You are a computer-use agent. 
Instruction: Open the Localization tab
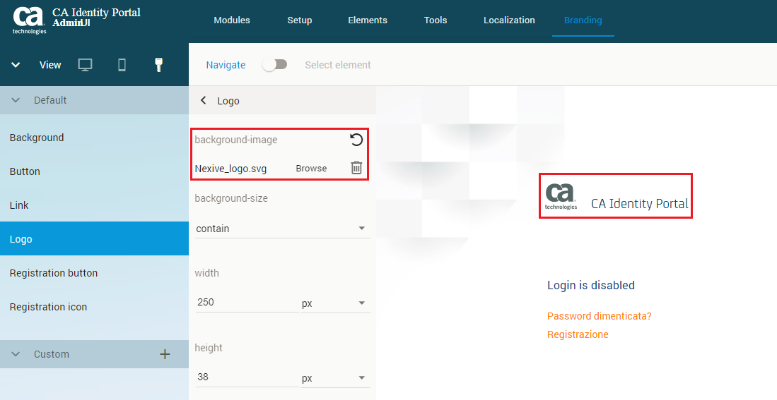(509, 20)
